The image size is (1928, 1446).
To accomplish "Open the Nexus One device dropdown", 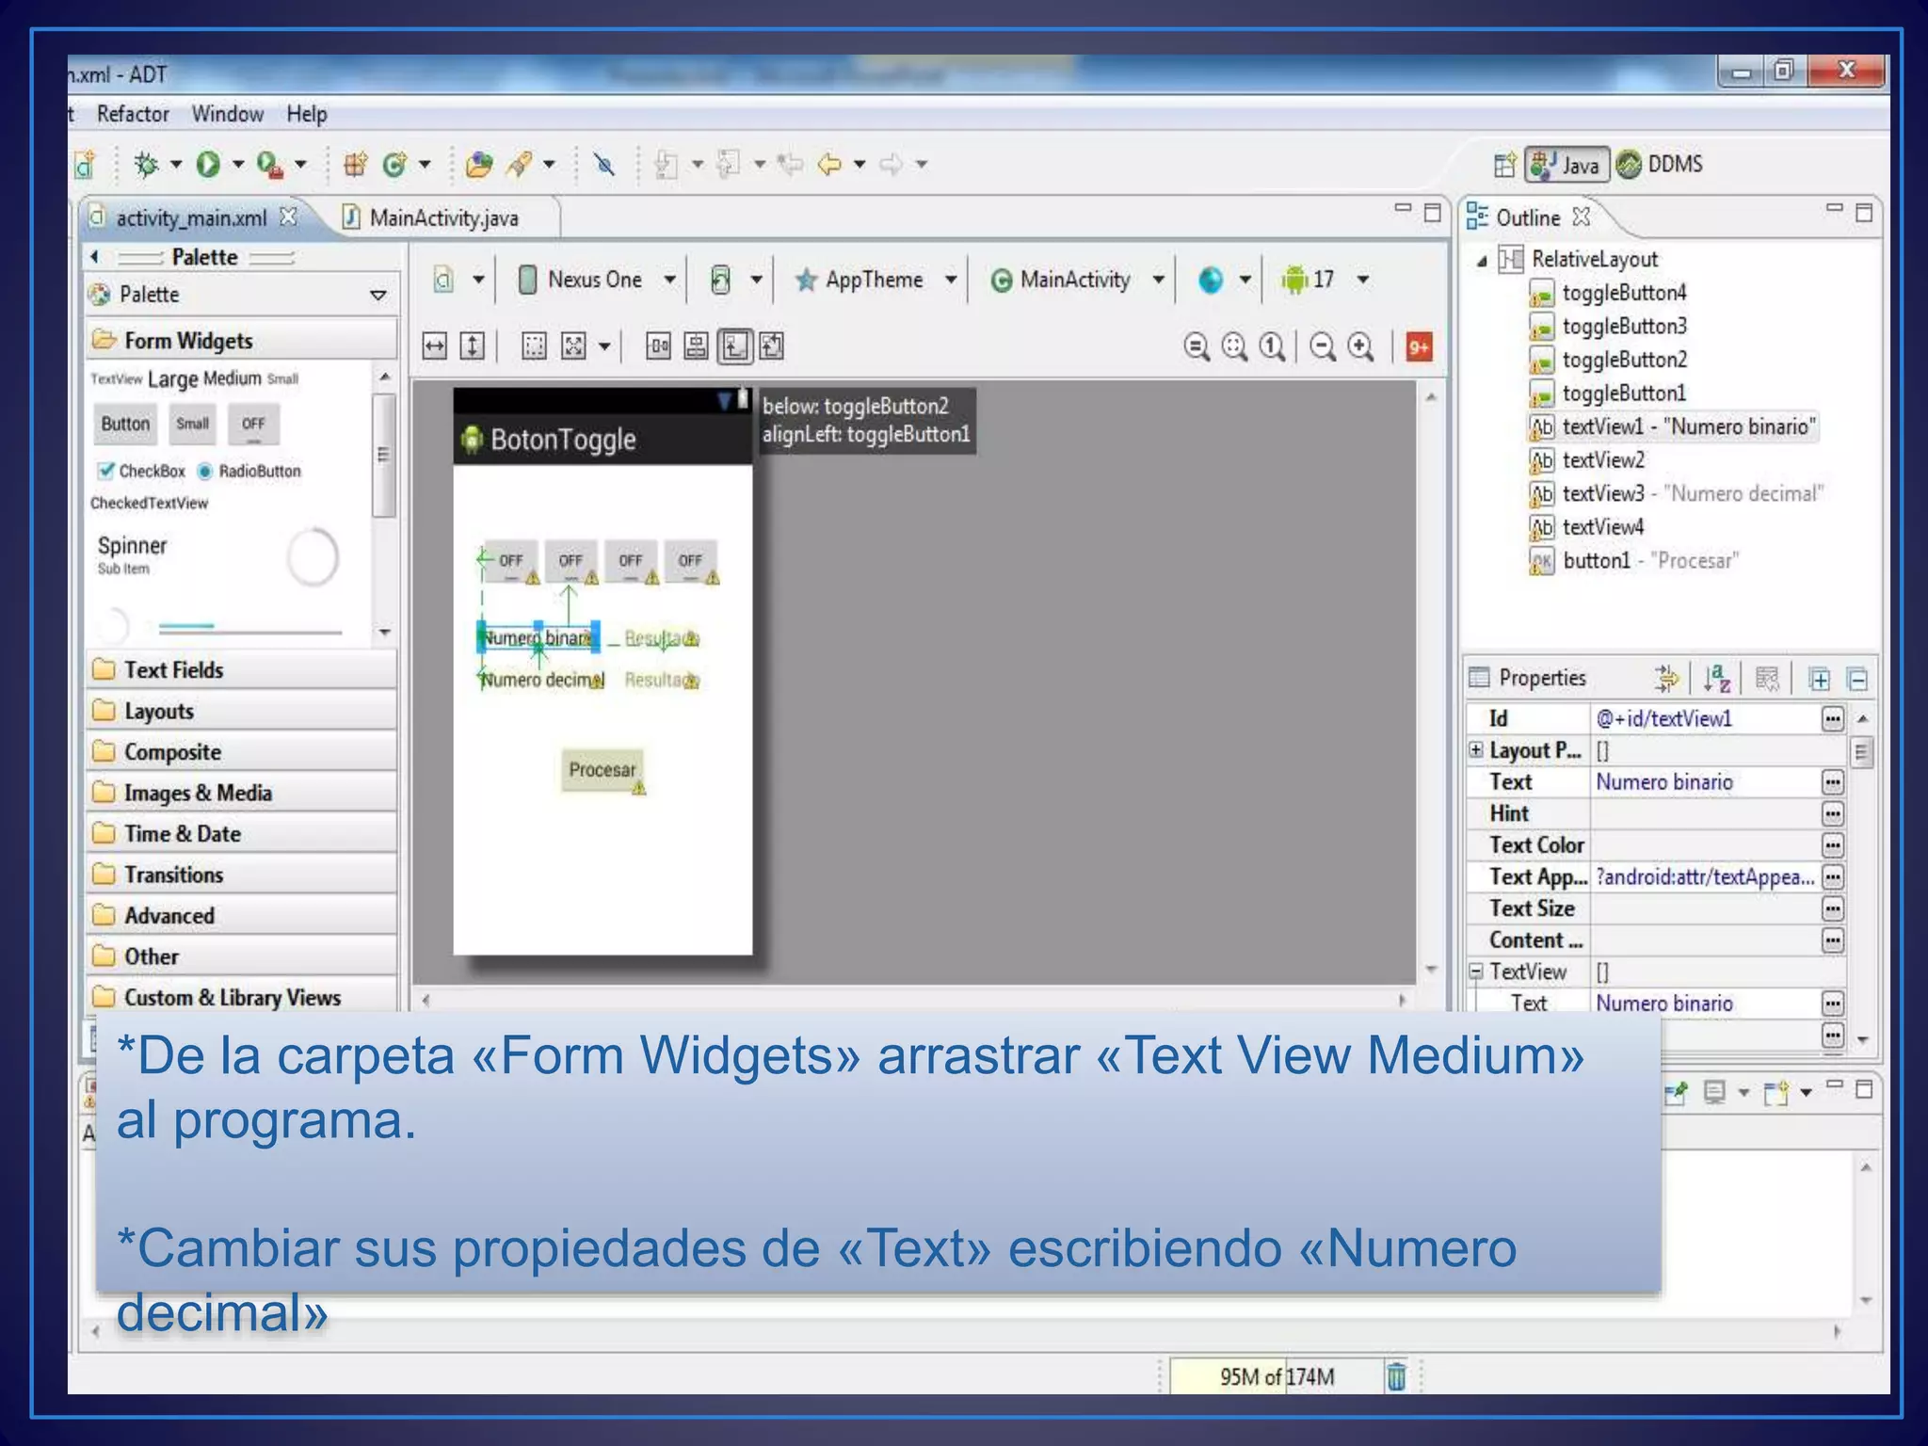I will coord(597,280).
